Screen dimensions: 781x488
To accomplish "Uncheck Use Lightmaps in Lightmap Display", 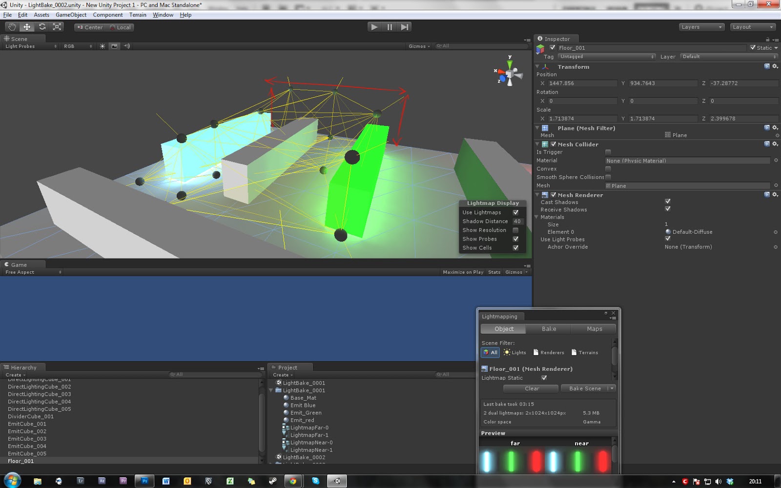I will (515, 212).
